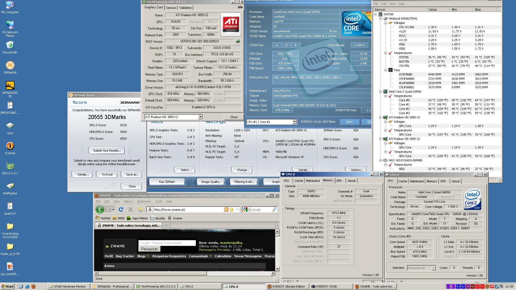Click the Firefox vertical scrollbar down arrow
Image resolution: width=516 pixels, height=290 pixels.
(277, 268)
